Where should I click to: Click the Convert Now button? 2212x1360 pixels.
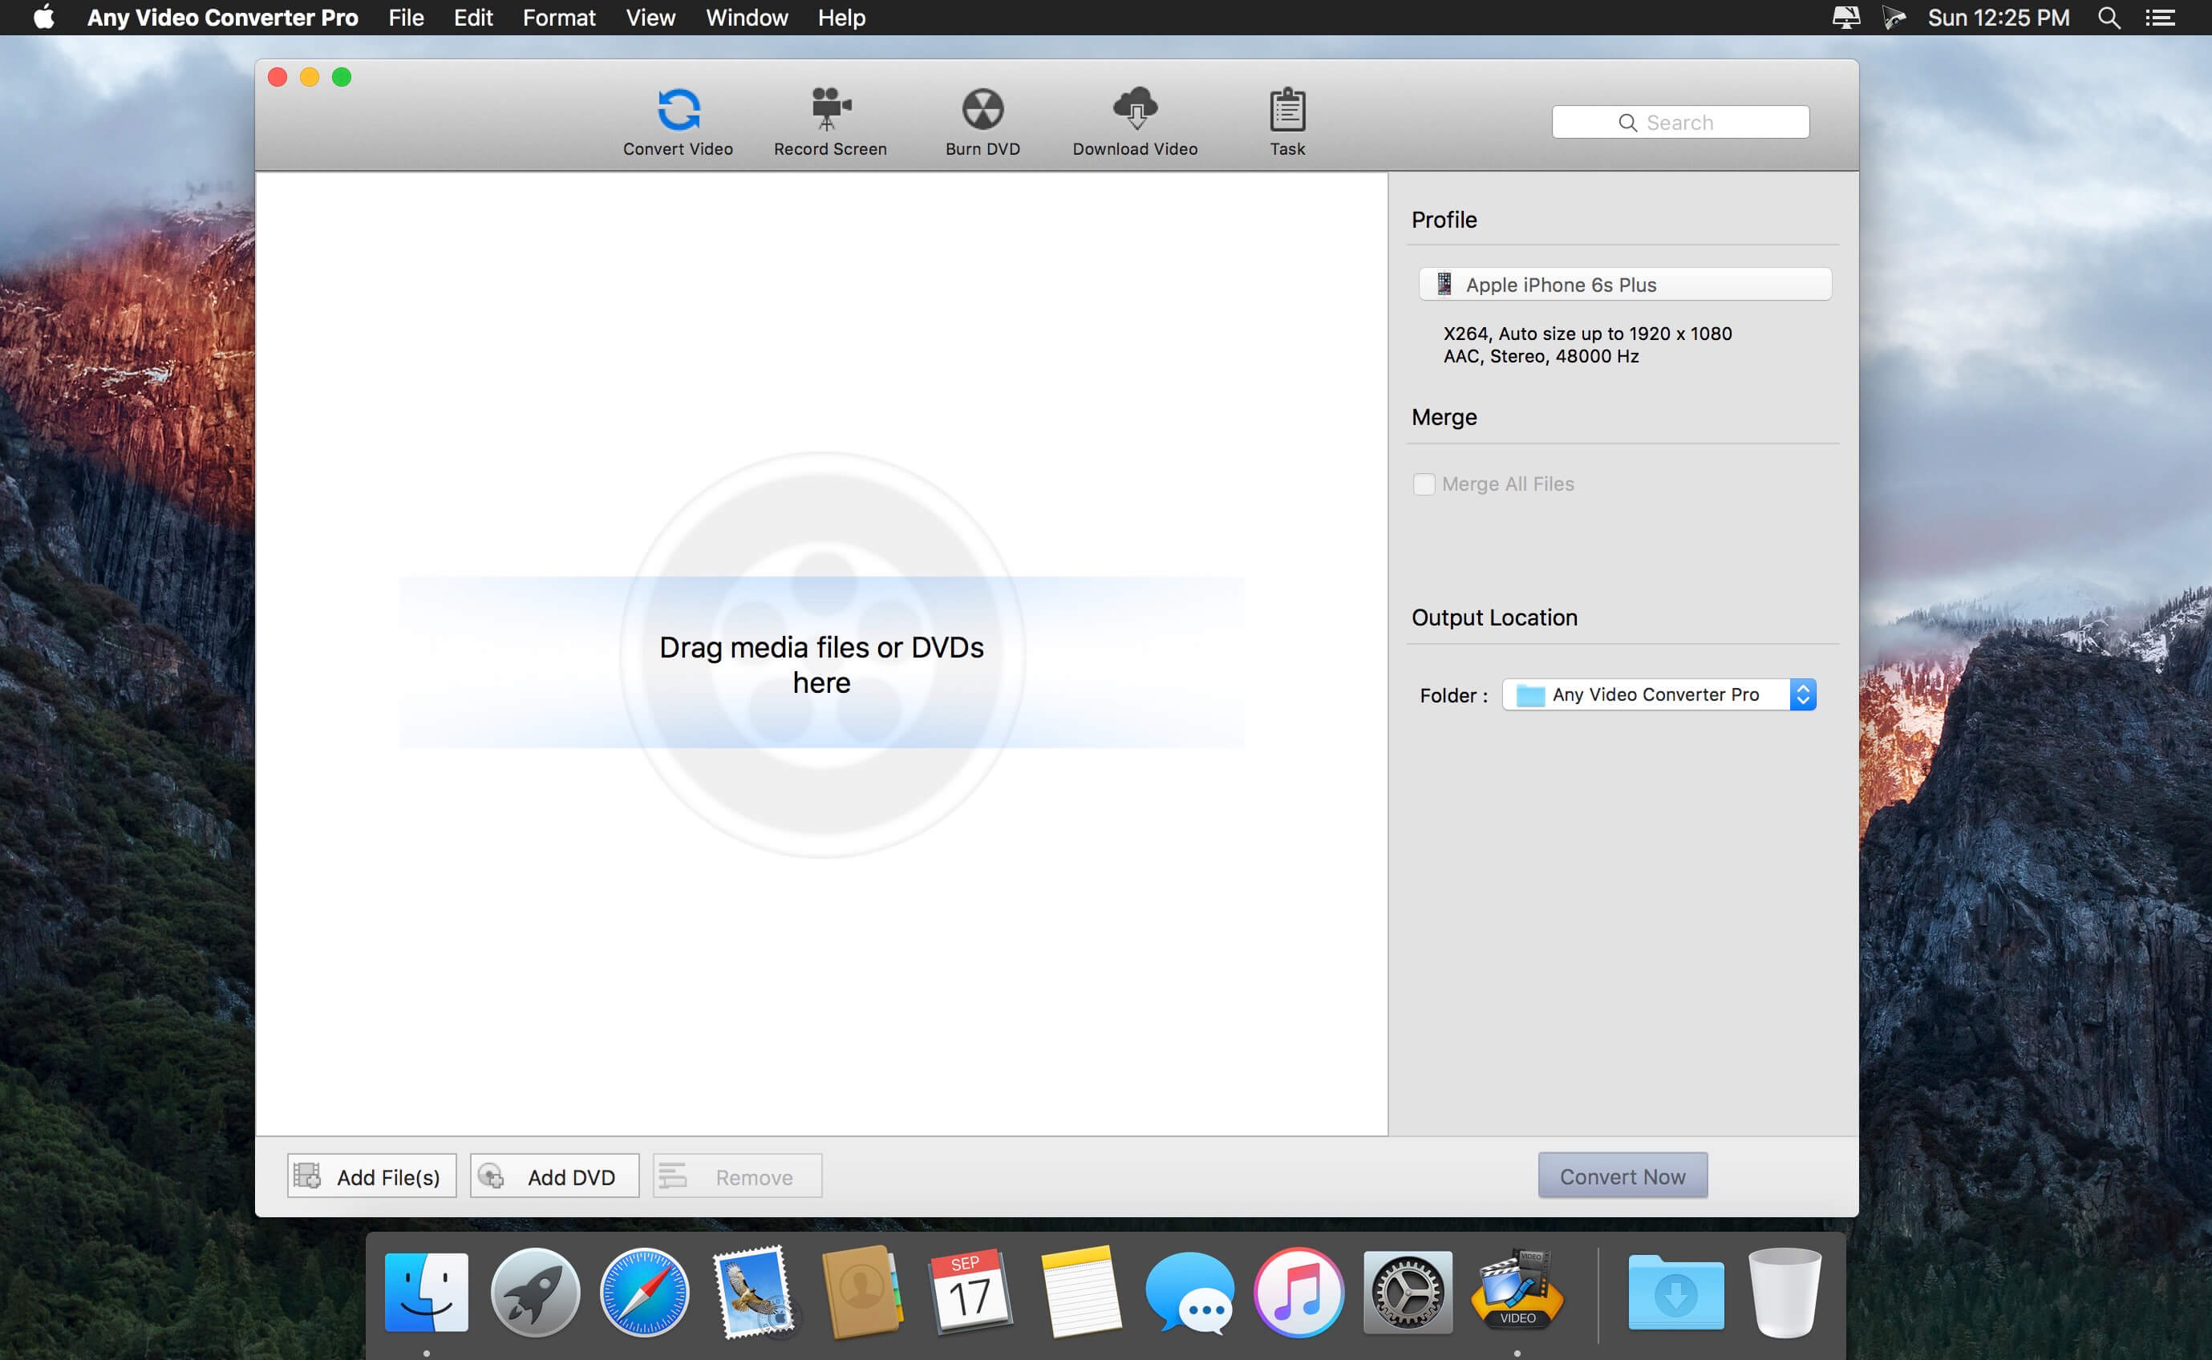click(1623, 1176)
